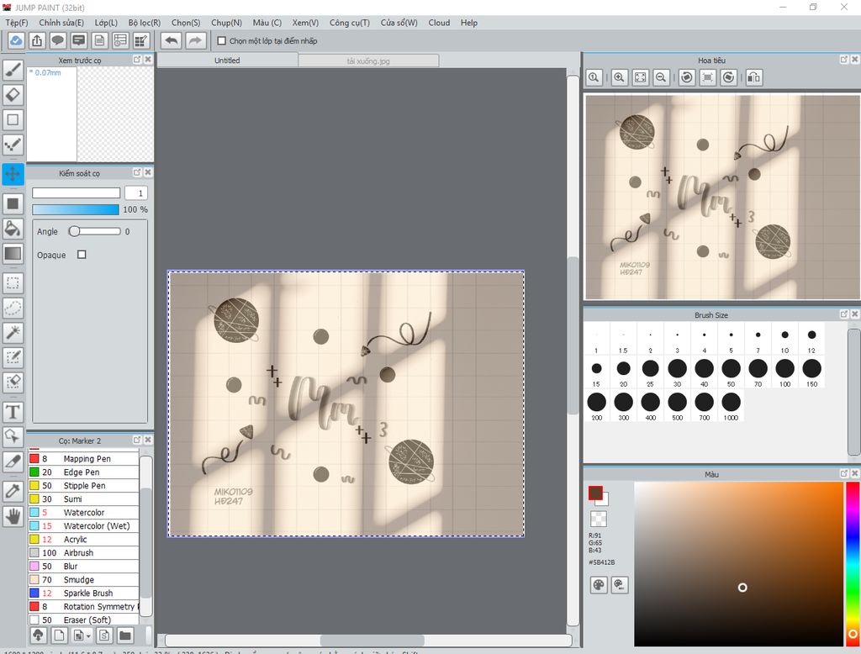Click the foreground brown color swatch
Viewport: 861px width, 654px height.
[595, 493]
